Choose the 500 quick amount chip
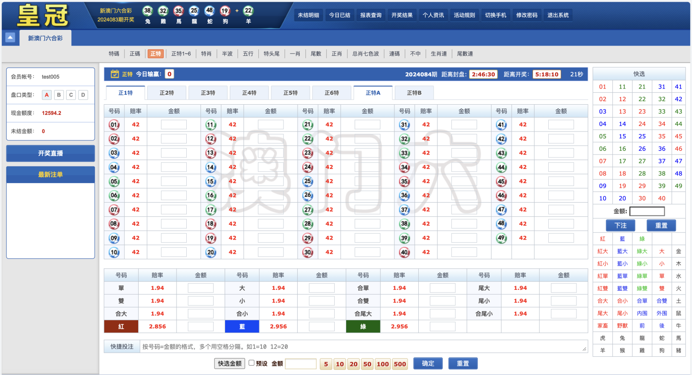The image size is (692, 375). [x=400, y=364]
